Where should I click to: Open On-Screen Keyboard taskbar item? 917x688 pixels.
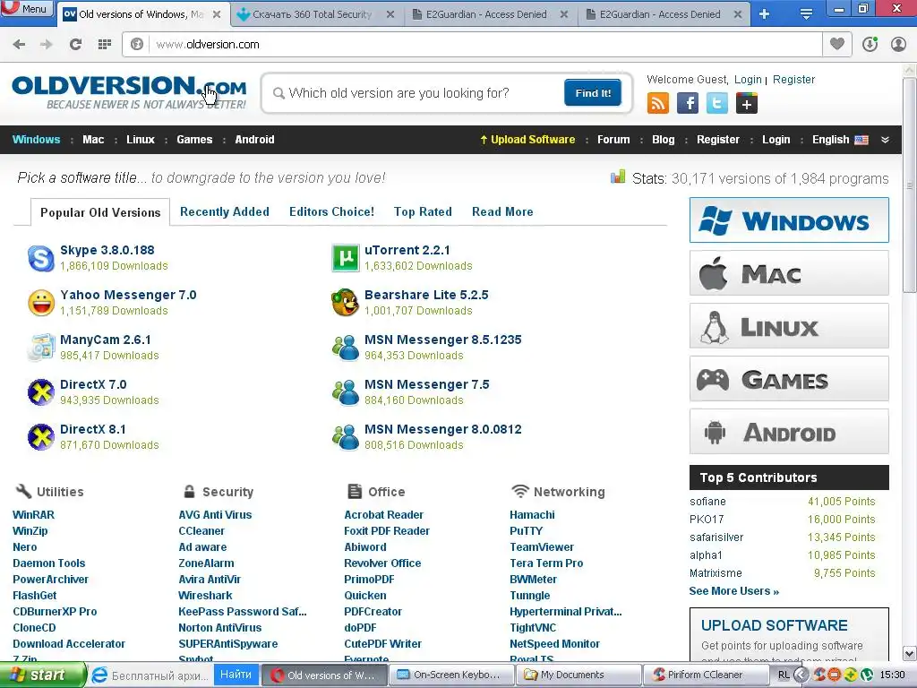coord(451,675)
